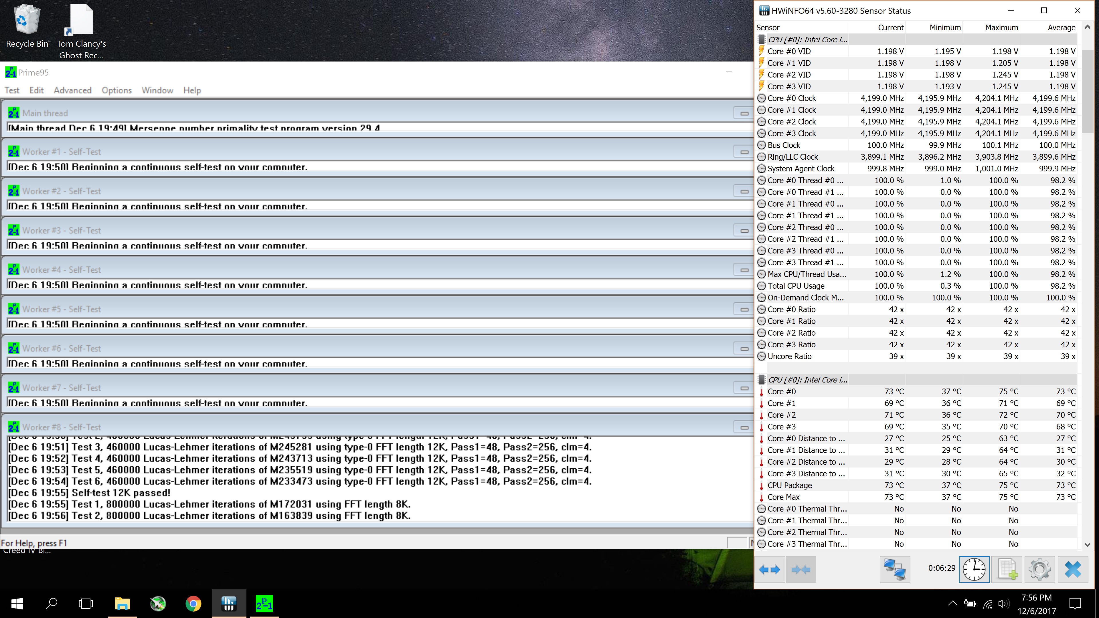Click the Average column header
The width and height of the screenshot is (1099, 618).
(x=1049, y=28)
